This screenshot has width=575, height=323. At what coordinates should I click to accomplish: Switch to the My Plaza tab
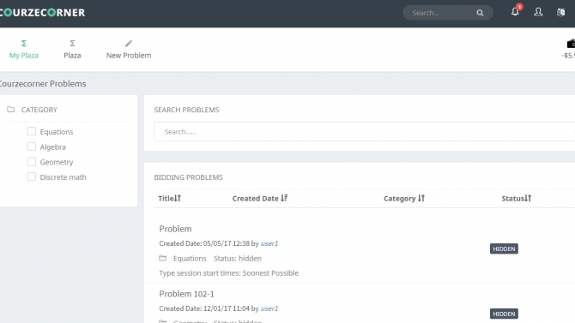24,49
